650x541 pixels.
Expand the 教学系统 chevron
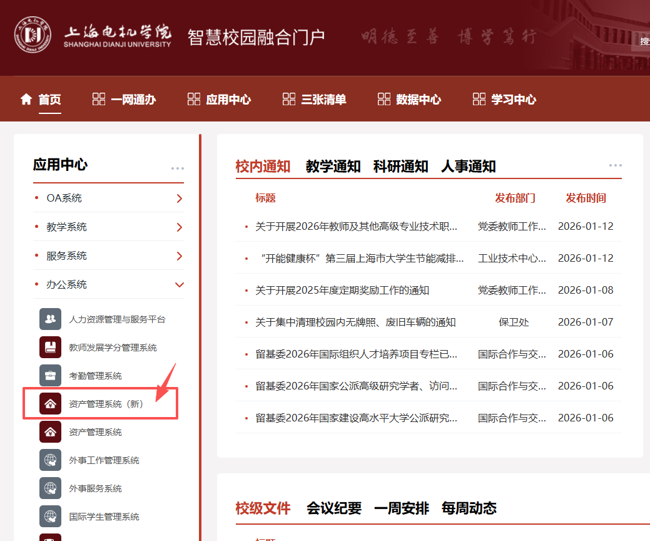click(180, 227)
